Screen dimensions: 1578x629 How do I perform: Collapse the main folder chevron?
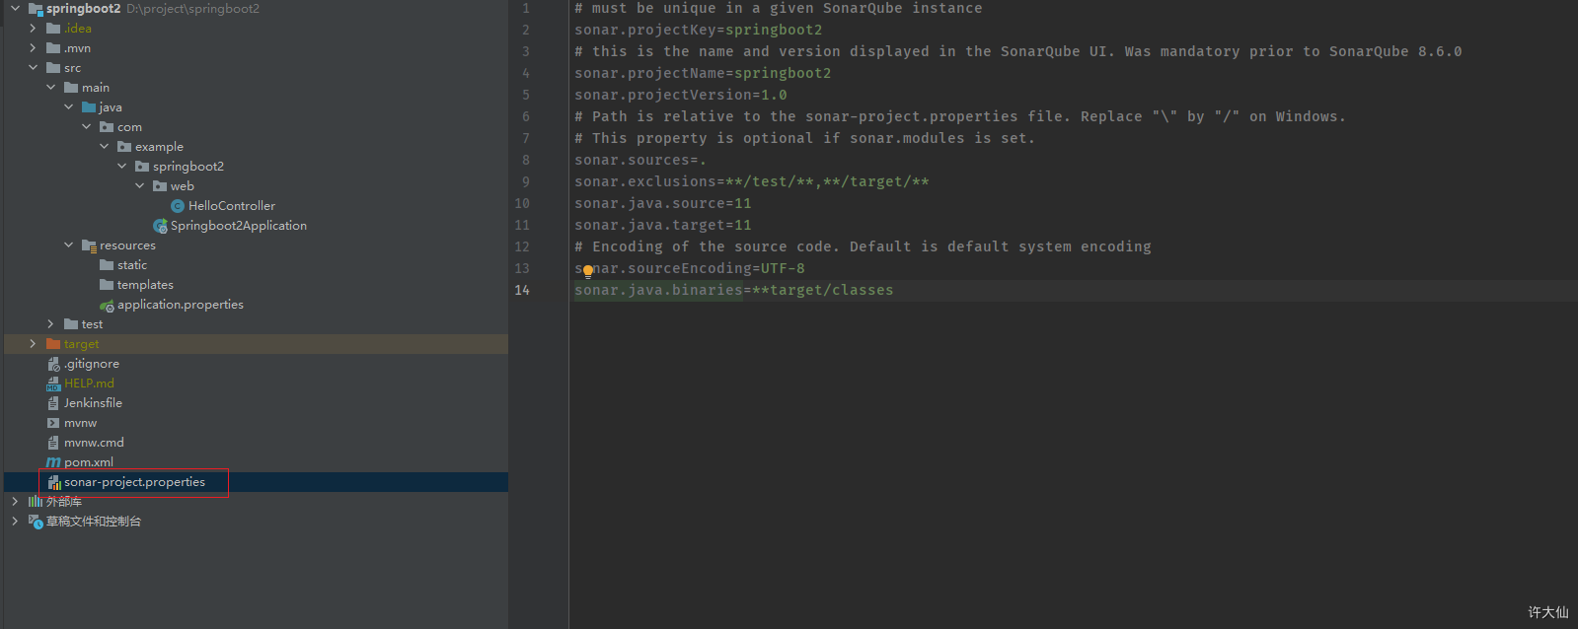tap(51, 88)
